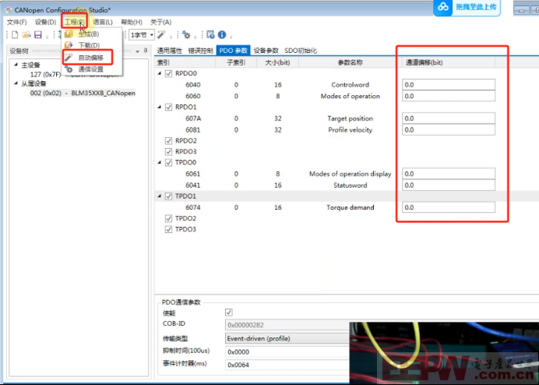Pin the 设备树 panel
The image size is (539, 385).
146,51
